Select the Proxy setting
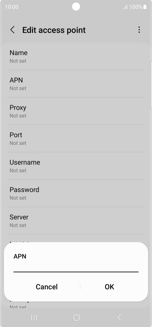The height and width of the screenshot is (327, 152). click(x=76, y=111)
